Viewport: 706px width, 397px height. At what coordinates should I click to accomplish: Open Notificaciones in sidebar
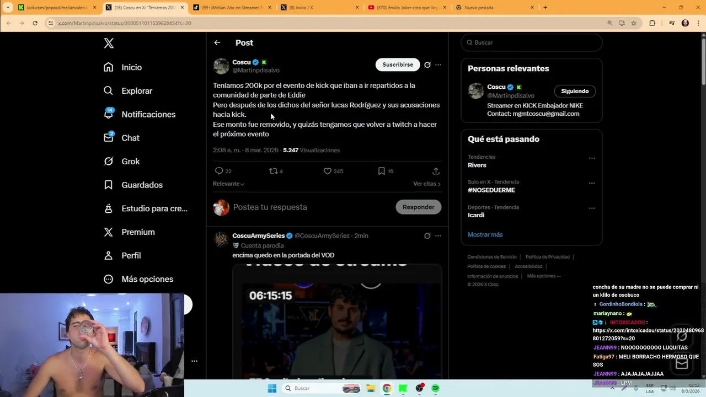[140, 114]
